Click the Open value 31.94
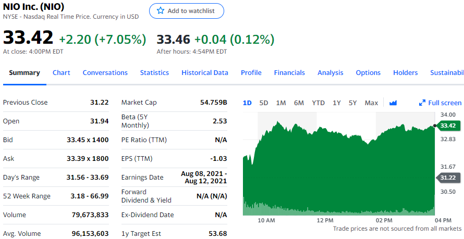This screenshot has height=239, width=464. [100, 121]
